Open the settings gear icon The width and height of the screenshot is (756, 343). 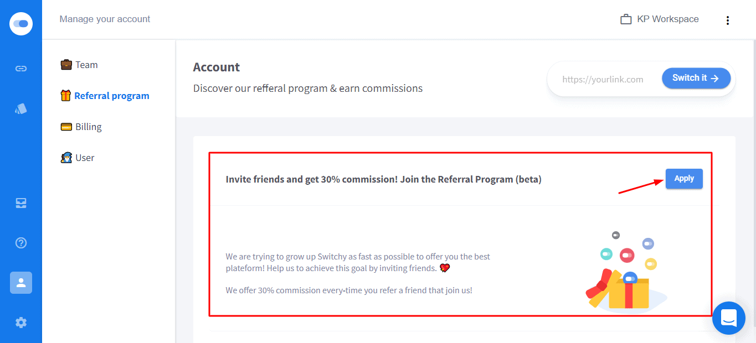pos(21,323)
